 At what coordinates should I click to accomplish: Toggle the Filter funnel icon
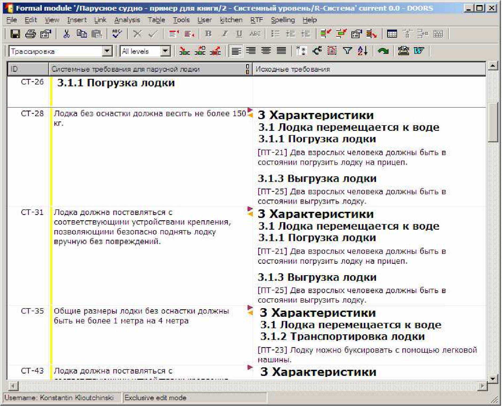[347, 51]
